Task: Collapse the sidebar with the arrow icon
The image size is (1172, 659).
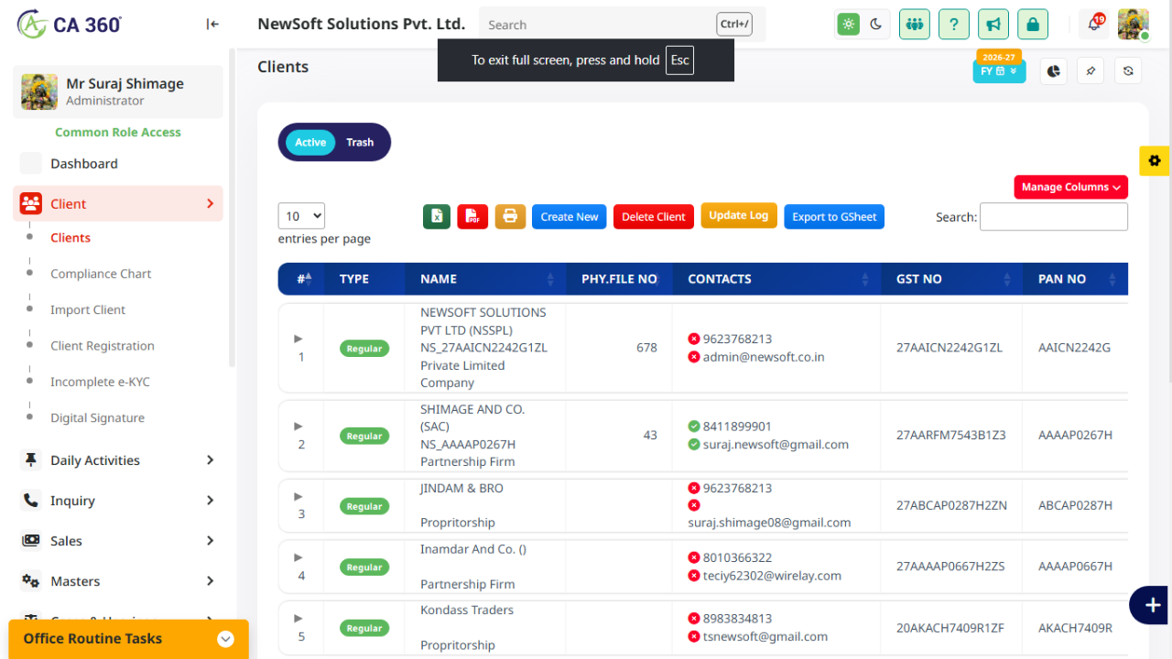Action: point(212,25)
